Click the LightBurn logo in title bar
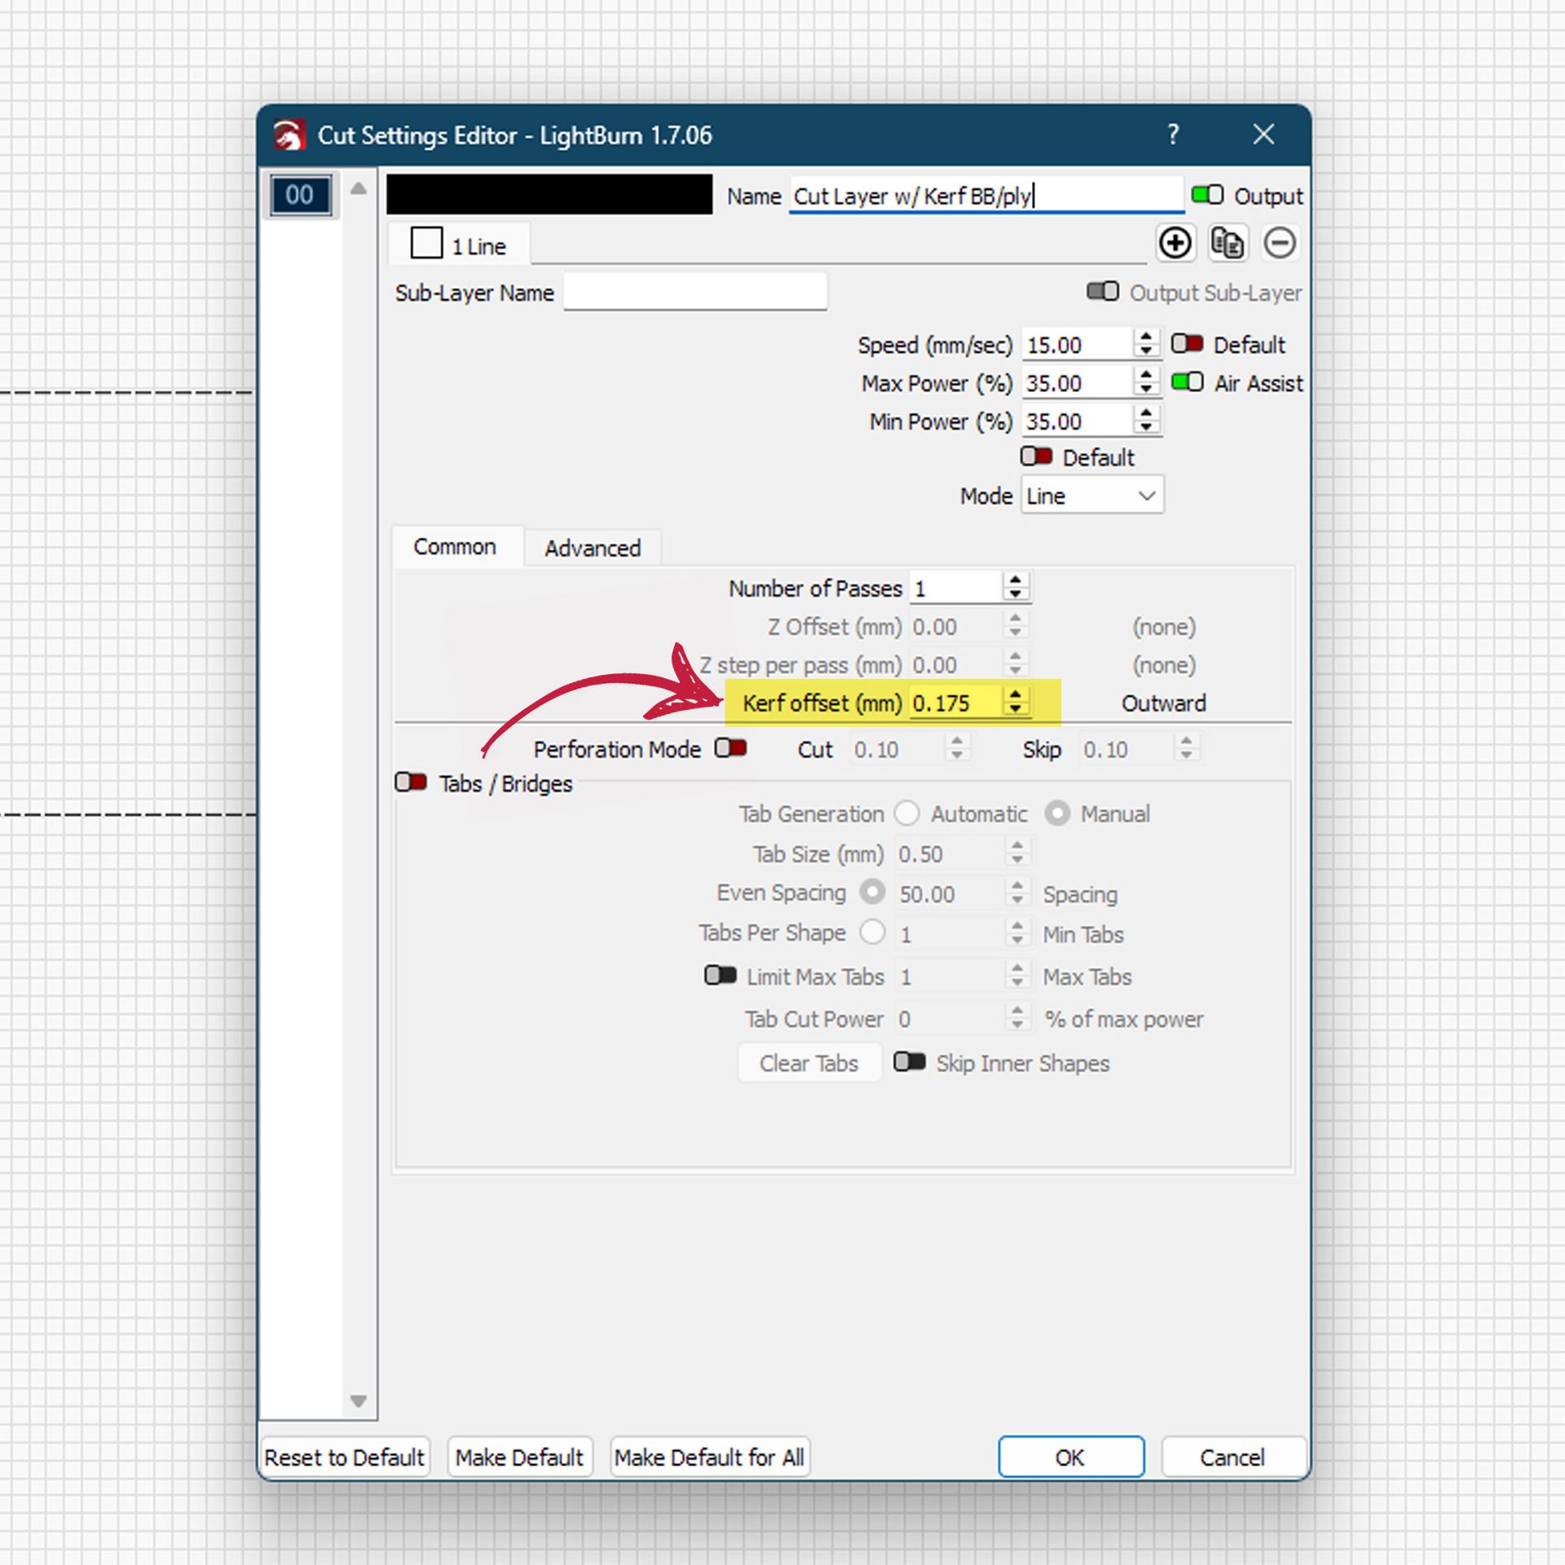The width and height of the screenshot is (1565, 1565). (289, 134)
